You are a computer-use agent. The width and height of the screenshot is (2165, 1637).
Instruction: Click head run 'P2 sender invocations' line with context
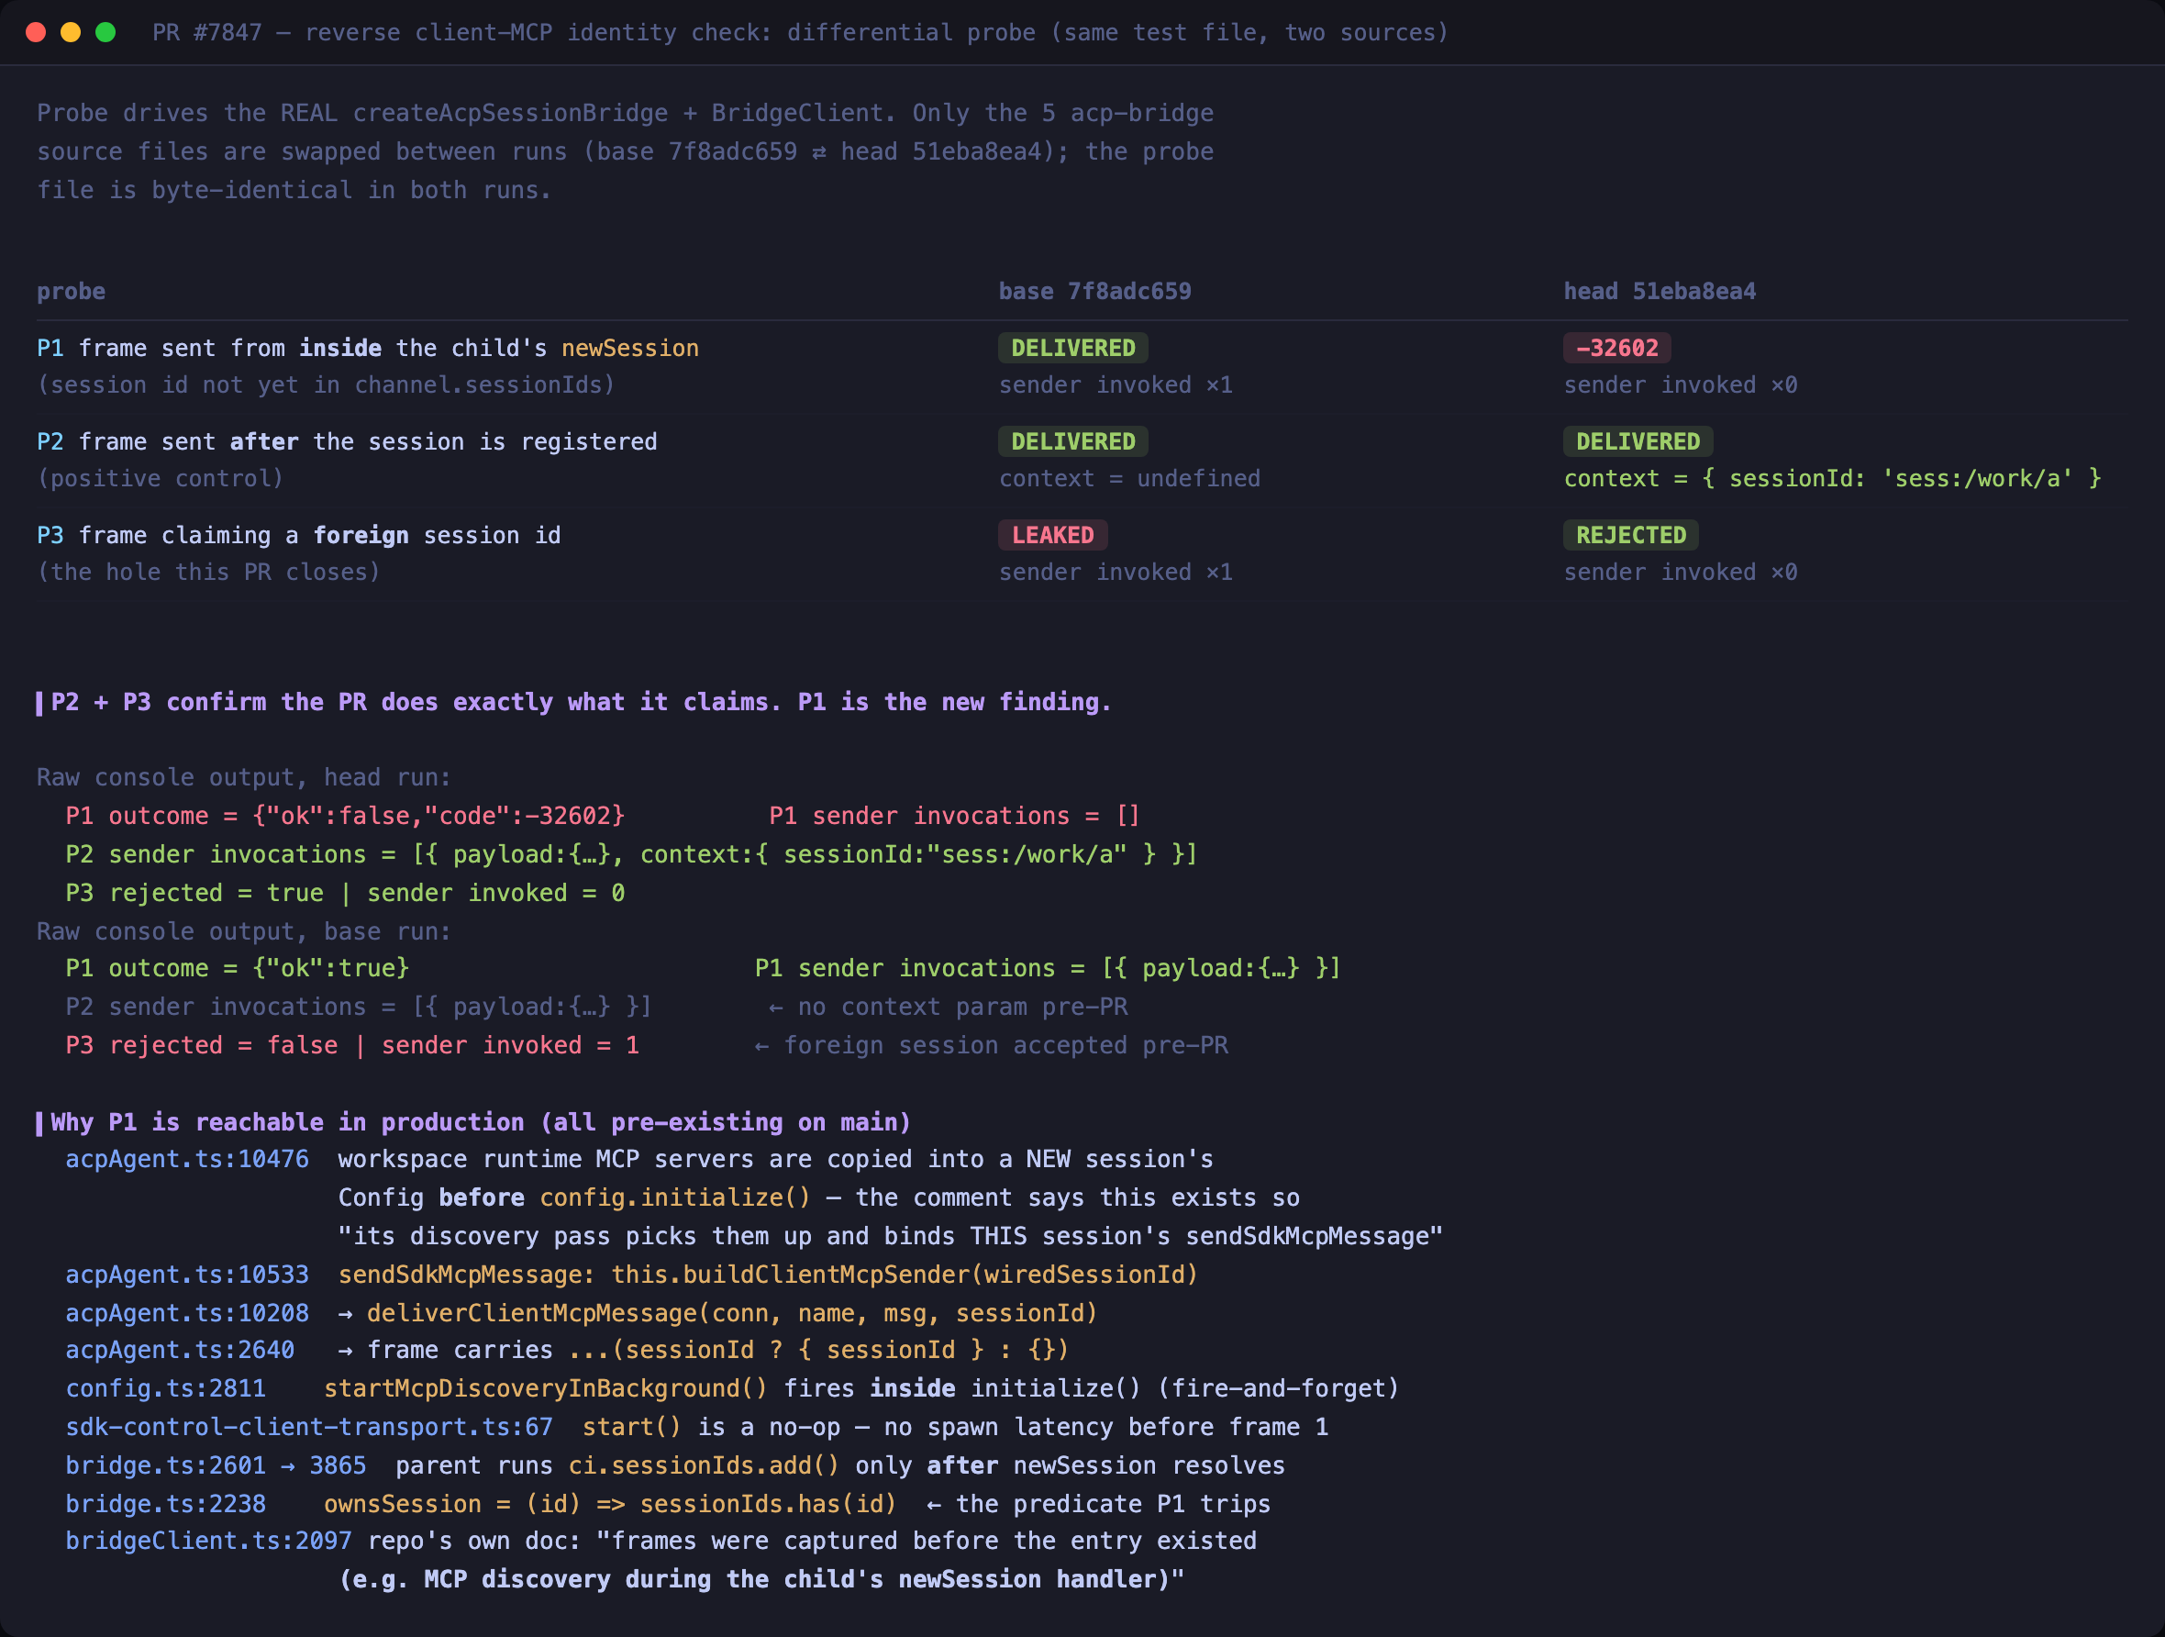(x=631, y=854)
